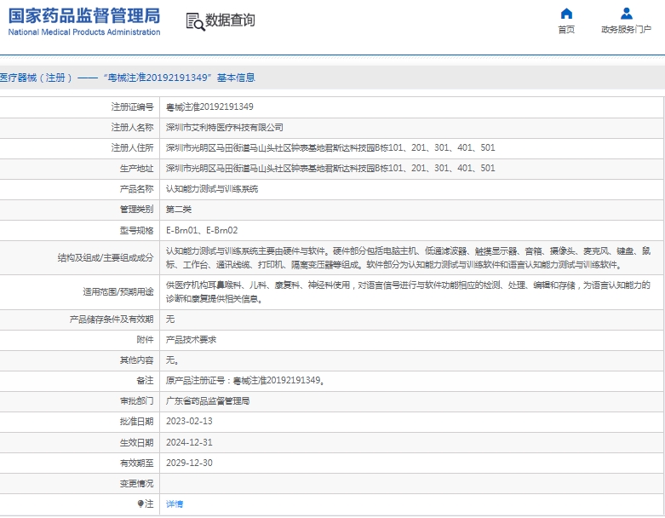This screenshot has height=518, width=665.
Task: Click National Medical Products Administration text
Action: coord(84,32)
